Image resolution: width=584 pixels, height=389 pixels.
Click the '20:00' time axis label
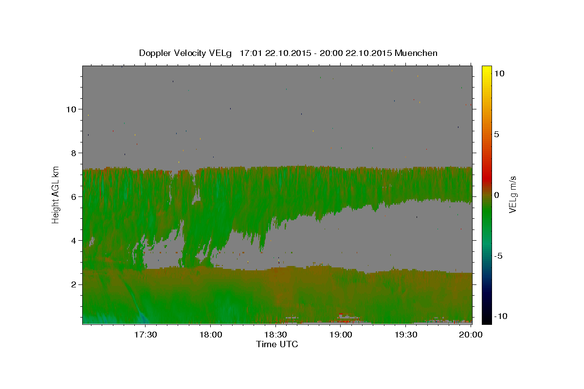(x=471, y=335)
